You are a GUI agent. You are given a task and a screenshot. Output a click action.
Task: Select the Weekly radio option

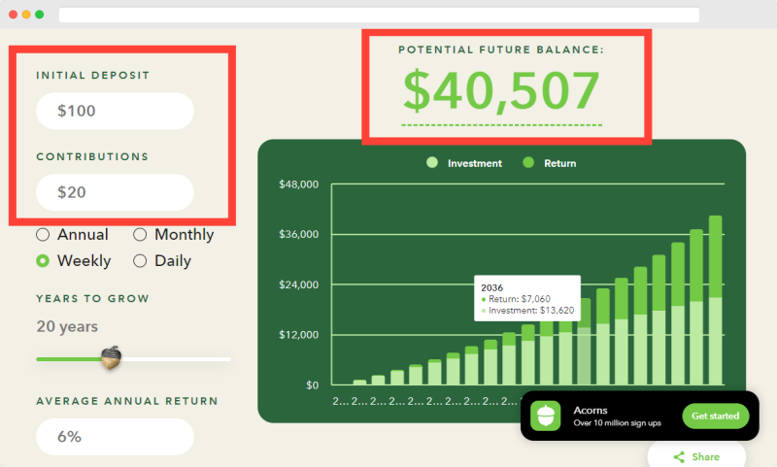pyautogui.click(x=43, y=260)
